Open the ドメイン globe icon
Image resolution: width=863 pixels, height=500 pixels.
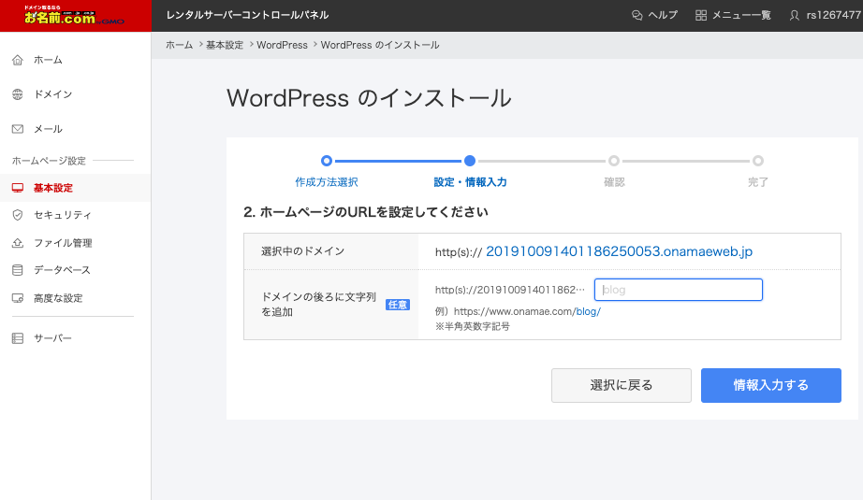(17, 94)
